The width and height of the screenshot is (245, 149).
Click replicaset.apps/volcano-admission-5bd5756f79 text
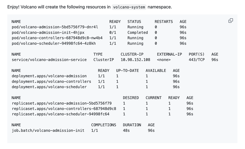(62, 103)
